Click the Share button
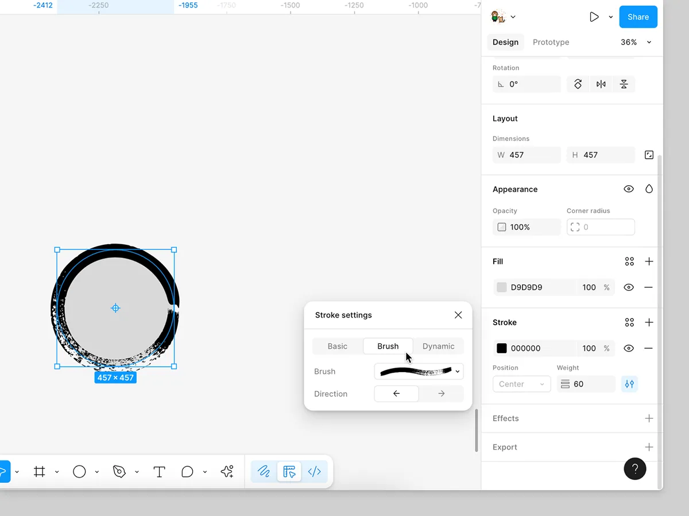Viewport: 689px width, 516px height. [x=638, y=17]
